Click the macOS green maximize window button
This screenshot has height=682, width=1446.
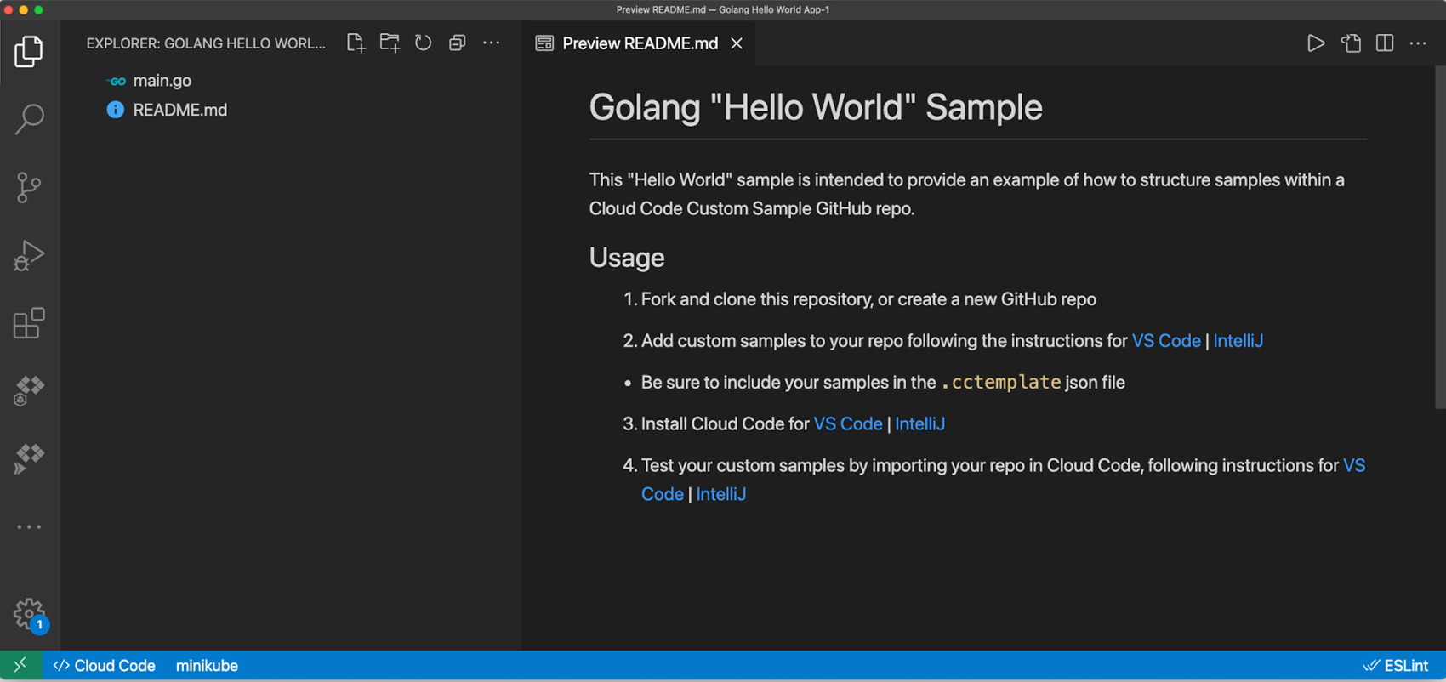coord(38,9)
